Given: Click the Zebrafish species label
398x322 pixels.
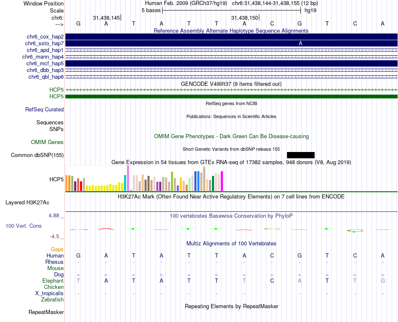Looking at the screenshot, I should 52,299.
